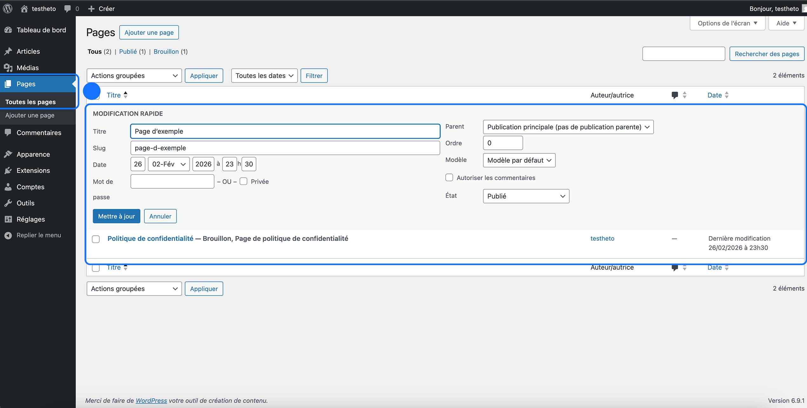807x408 pixels.
Task: Open the Parent publication dropdown
Action: click(568, 127)
